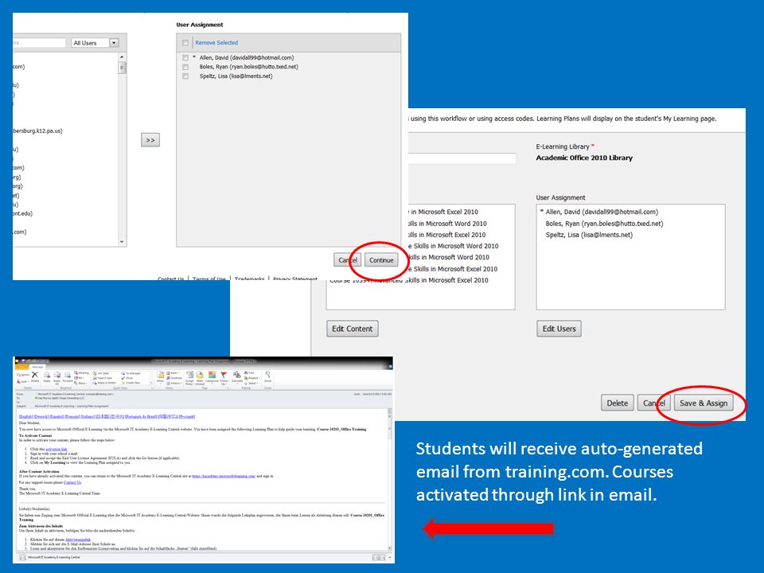
Task: Click Cancel beside the Continue button
Action: tap(348, 260)
